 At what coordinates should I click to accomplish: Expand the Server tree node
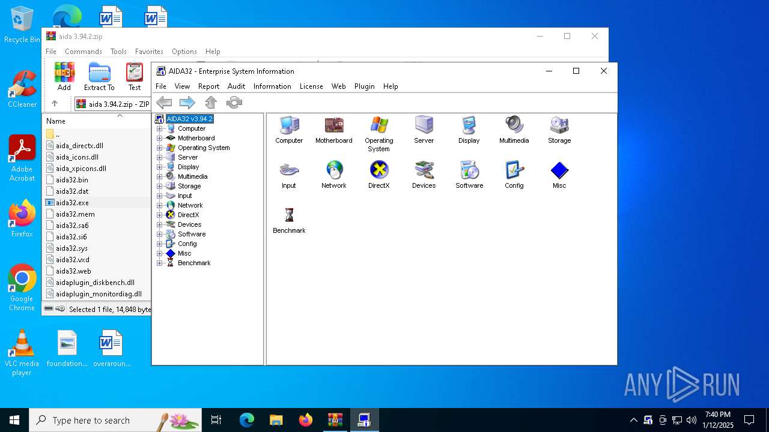click(160, 157)
